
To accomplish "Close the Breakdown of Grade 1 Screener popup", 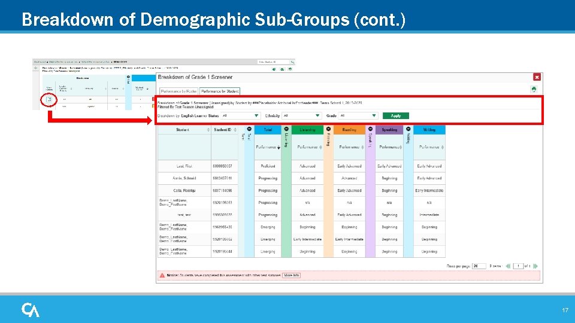I will click(537, 77).
